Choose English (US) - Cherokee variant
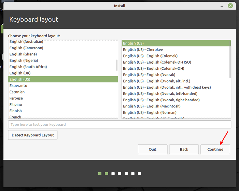 [175, 50]
